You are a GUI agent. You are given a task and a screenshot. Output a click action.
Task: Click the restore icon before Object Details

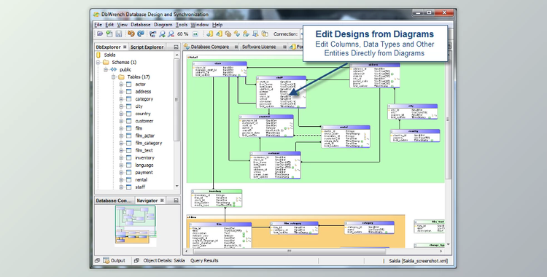click(x=137, y=261)
